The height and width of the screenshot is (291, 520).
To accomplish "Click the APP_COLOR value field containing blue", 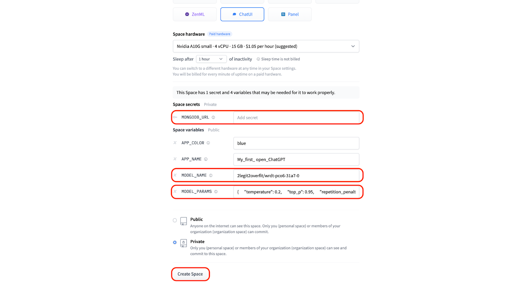I will (296, 143).
